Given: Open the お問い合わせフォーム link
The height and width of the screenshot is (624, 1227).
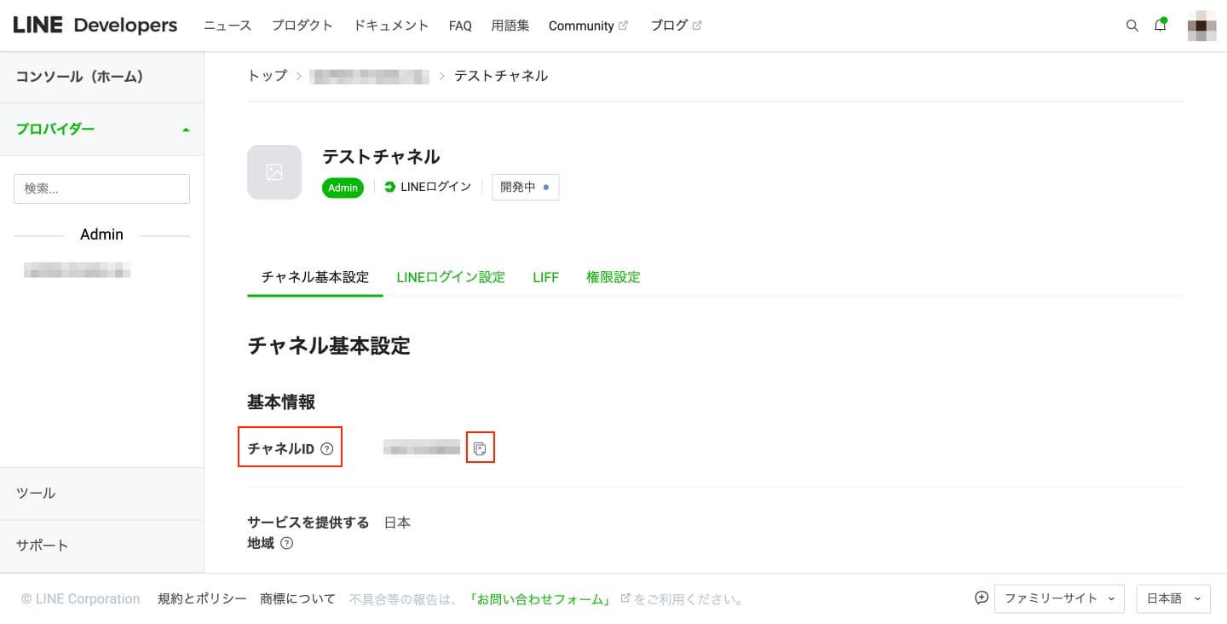Looking at the screenshot, I should [x=539, y=599].
